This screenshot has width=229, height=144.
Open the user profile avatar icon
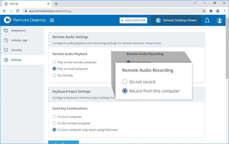pos(220,20)
